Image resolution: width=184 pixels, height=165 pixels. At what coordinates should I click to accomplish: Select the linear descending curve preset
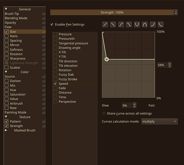tap(113, 24)
